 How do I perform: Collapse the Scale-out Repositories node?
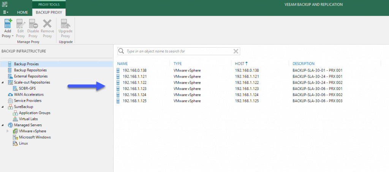tap(3, 82)
